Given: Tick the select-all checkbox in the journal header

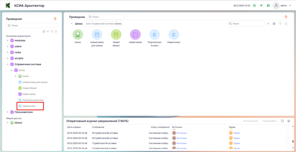Looking at the screenshot, I should tap(288, 127).
